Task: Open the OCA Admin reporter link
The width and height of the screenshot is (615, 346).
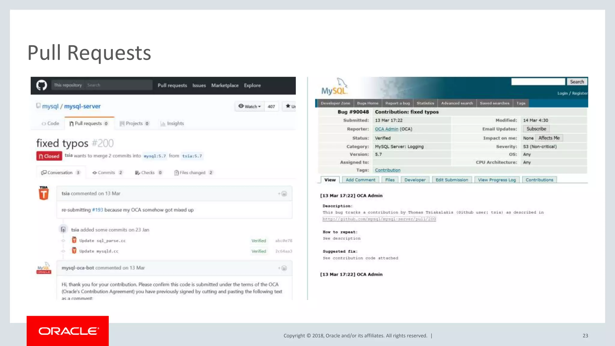Action: point(386,129)
